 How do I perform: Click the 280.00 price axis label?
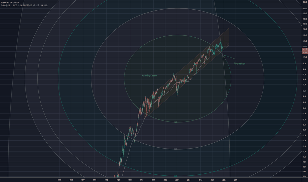point(305,19)
